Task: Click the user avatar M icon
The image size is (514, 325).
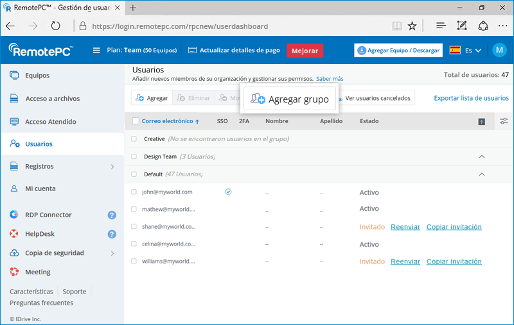Action: [x=499, y=51]
